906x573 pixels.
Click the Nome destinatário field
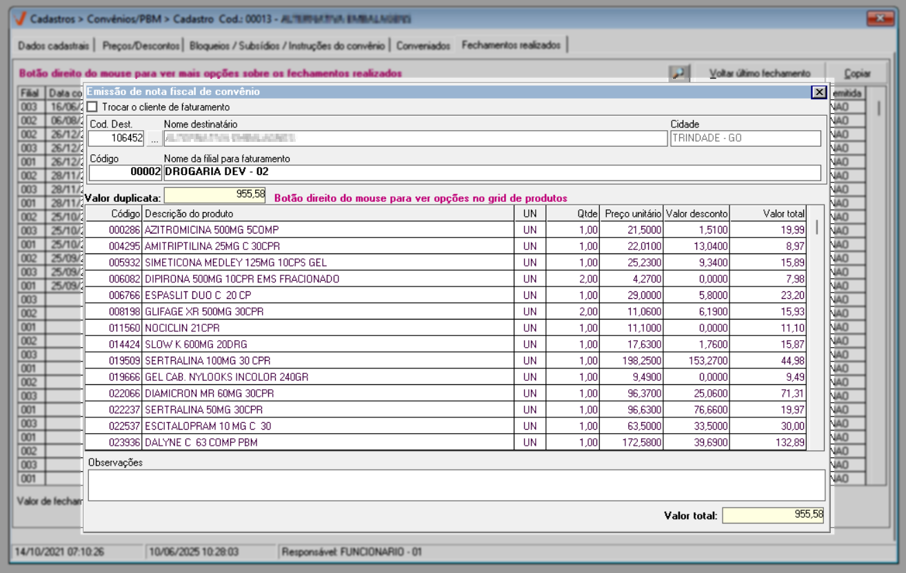(416, 138)
